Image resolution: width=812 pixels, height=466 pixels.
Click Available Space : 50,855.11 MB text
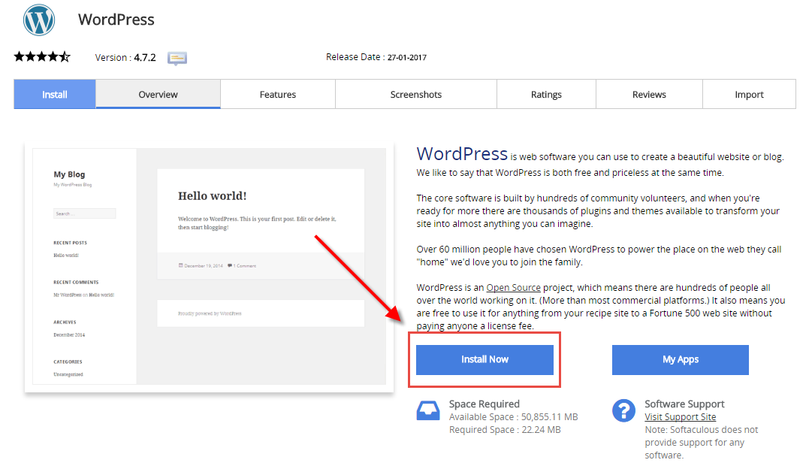[x=513, y=416]
